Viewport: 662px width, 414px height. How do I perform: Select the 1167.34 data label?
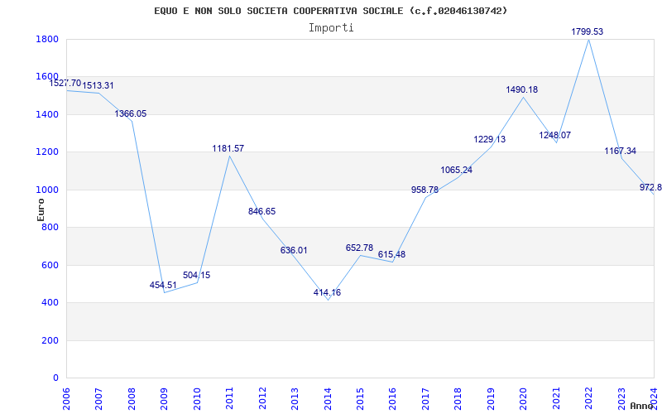620,152
